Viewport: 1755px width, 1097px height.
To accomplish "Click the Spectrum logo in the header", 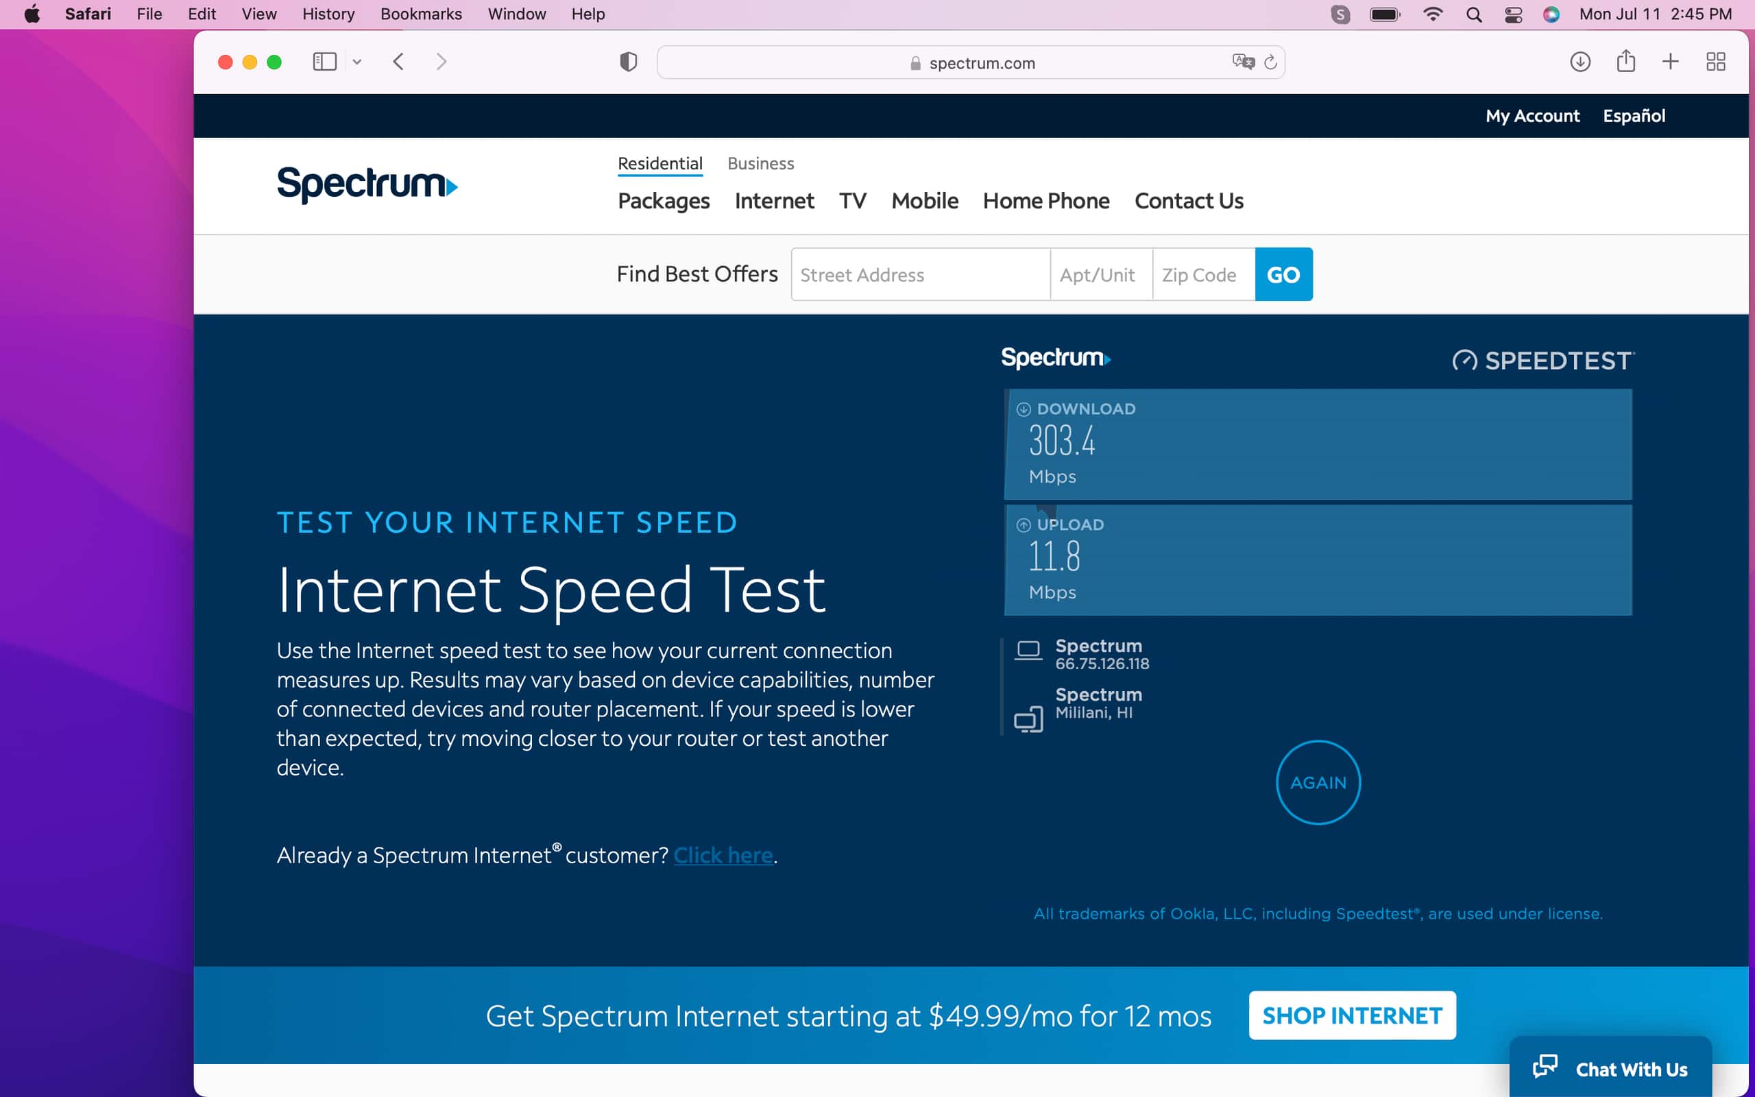I will 367,185.
